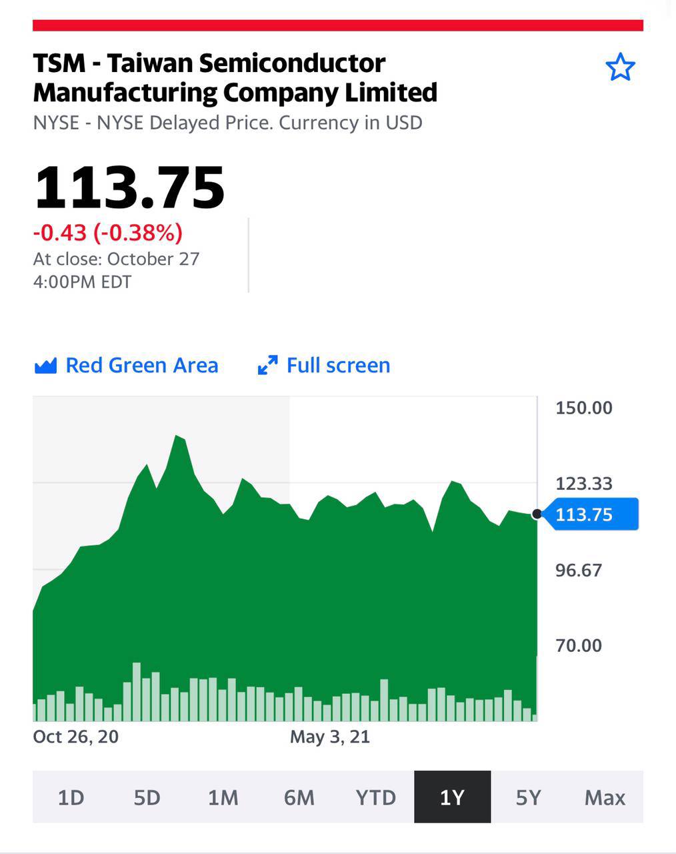The image size is (676, 854).
Task: Switch chart to 1M range
Action: pos(223,797)
